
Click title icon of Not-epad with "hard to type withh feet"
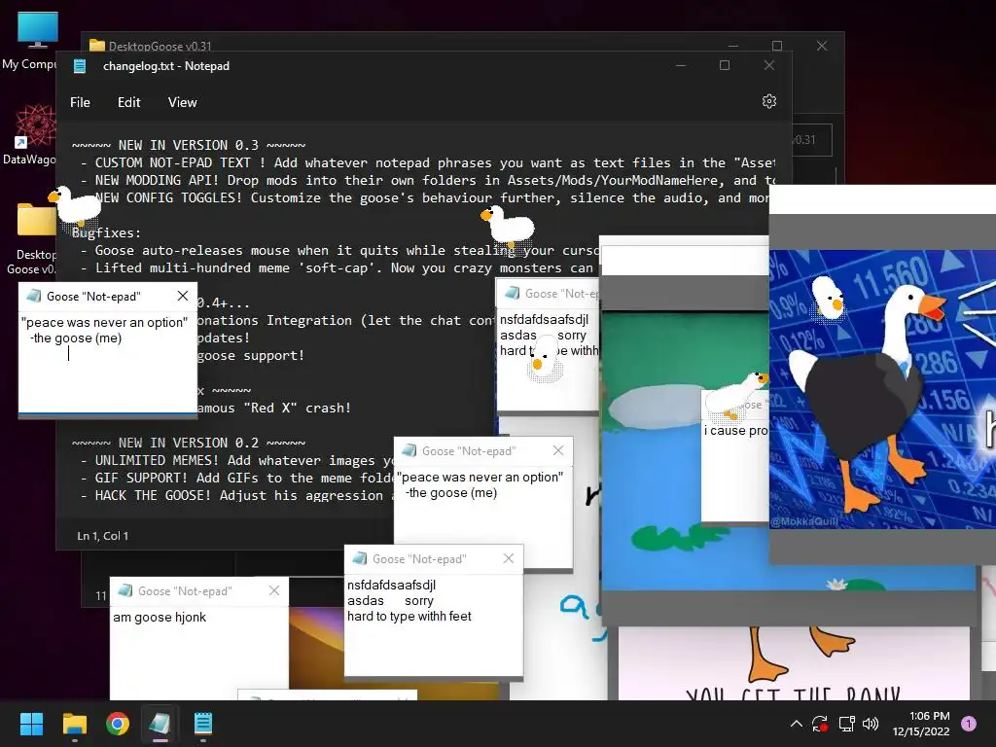point(360,558)
